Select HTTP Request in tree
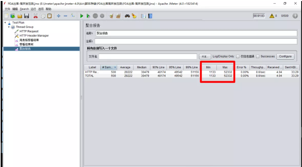 pos(29,31)
